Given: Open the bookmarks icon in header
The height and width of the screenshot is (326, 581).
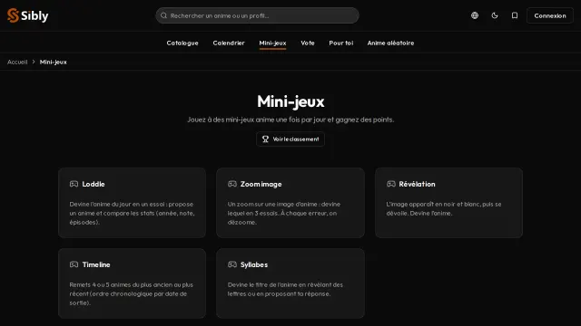Looking at the screenshot, I should pyautogui.click(x=515, y=15).
